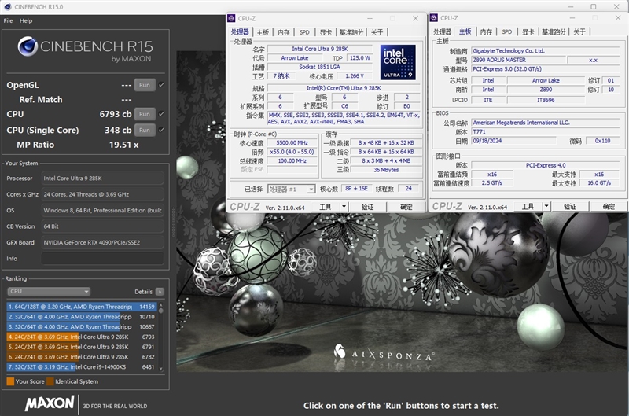Run the OpenGL benchmark
Viewport: 629px width, 416px height.
pos(145,85)
